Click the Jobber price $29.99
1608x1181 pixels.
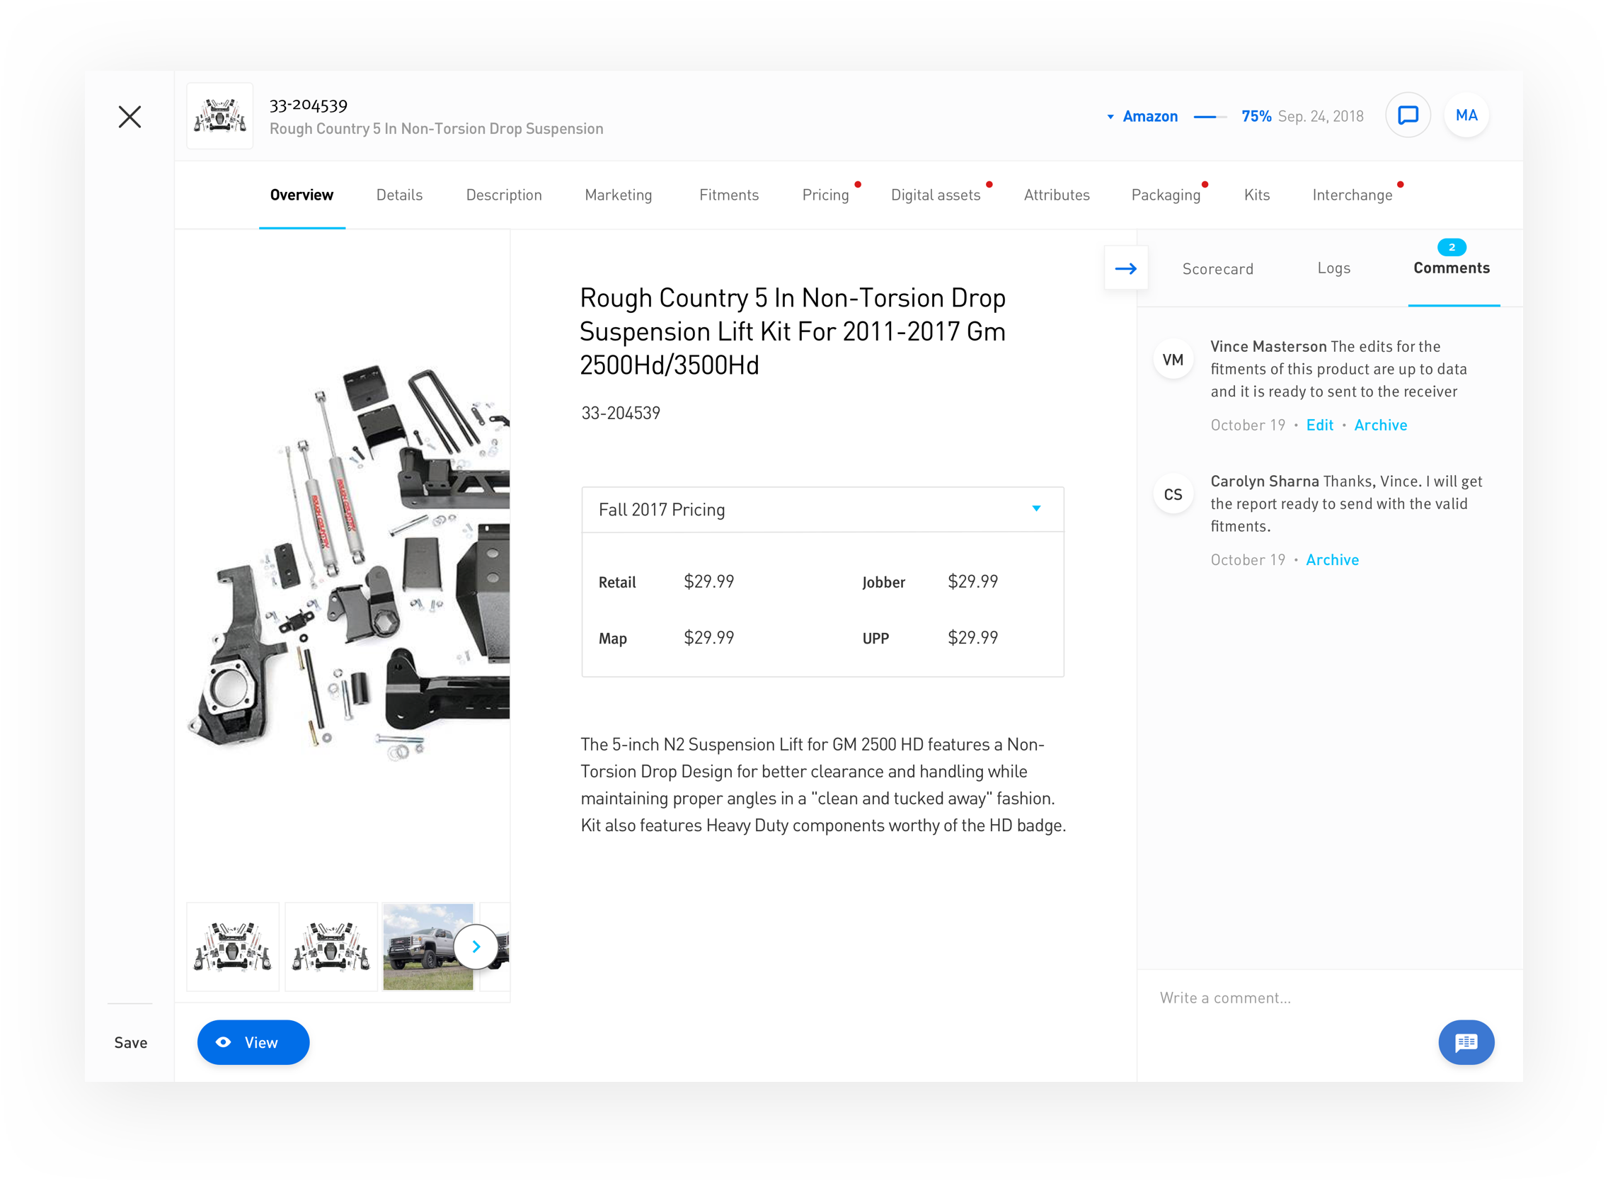(x=972, y=581)
